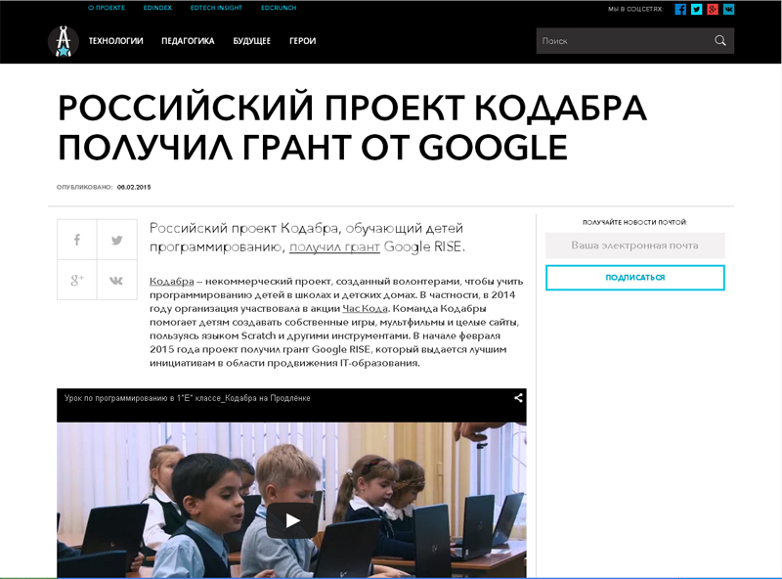Go to the ГЕРОИ section
The width and height of the screenshot is (782, 579).
303,41
